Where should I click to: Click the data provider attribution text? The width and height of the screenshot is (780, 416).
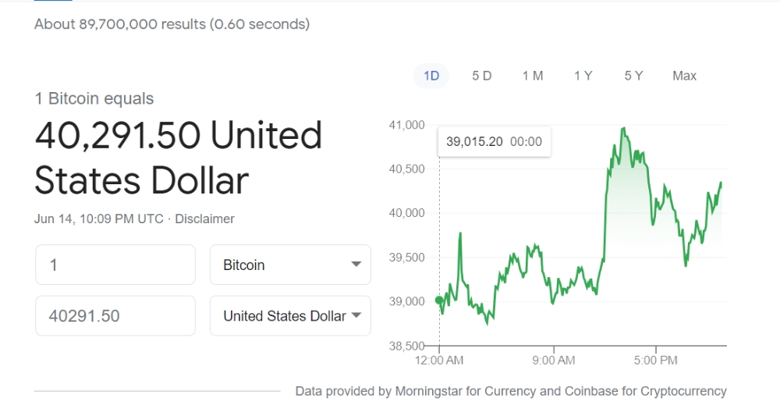pos(511,391)
